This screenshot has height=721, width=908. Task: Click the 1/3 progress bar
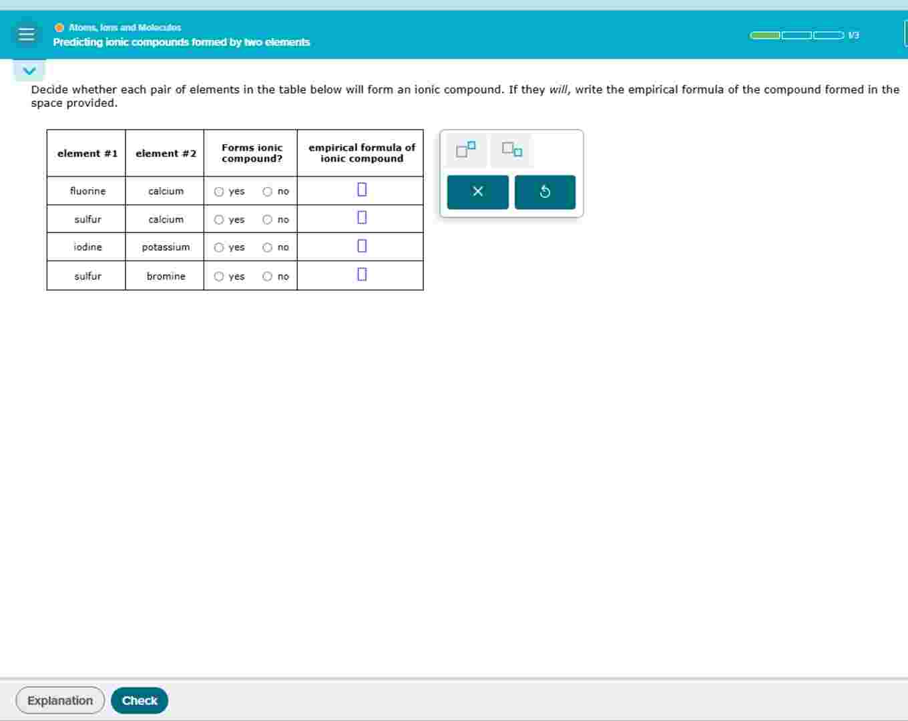click(x=794, y=35)
